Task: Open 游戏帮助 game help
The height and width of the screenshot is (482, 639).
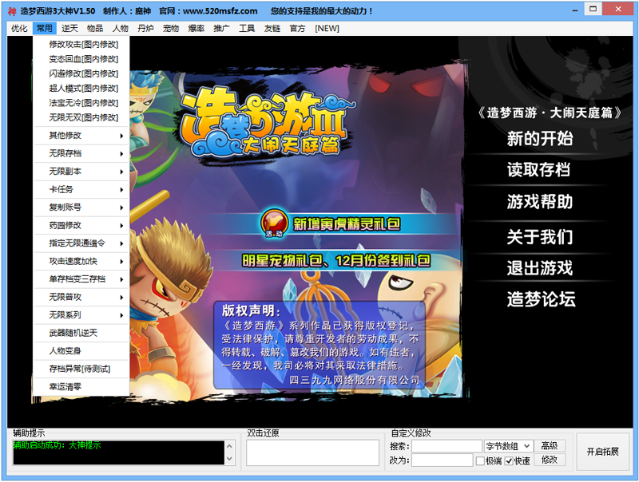Action: [540, 202]
